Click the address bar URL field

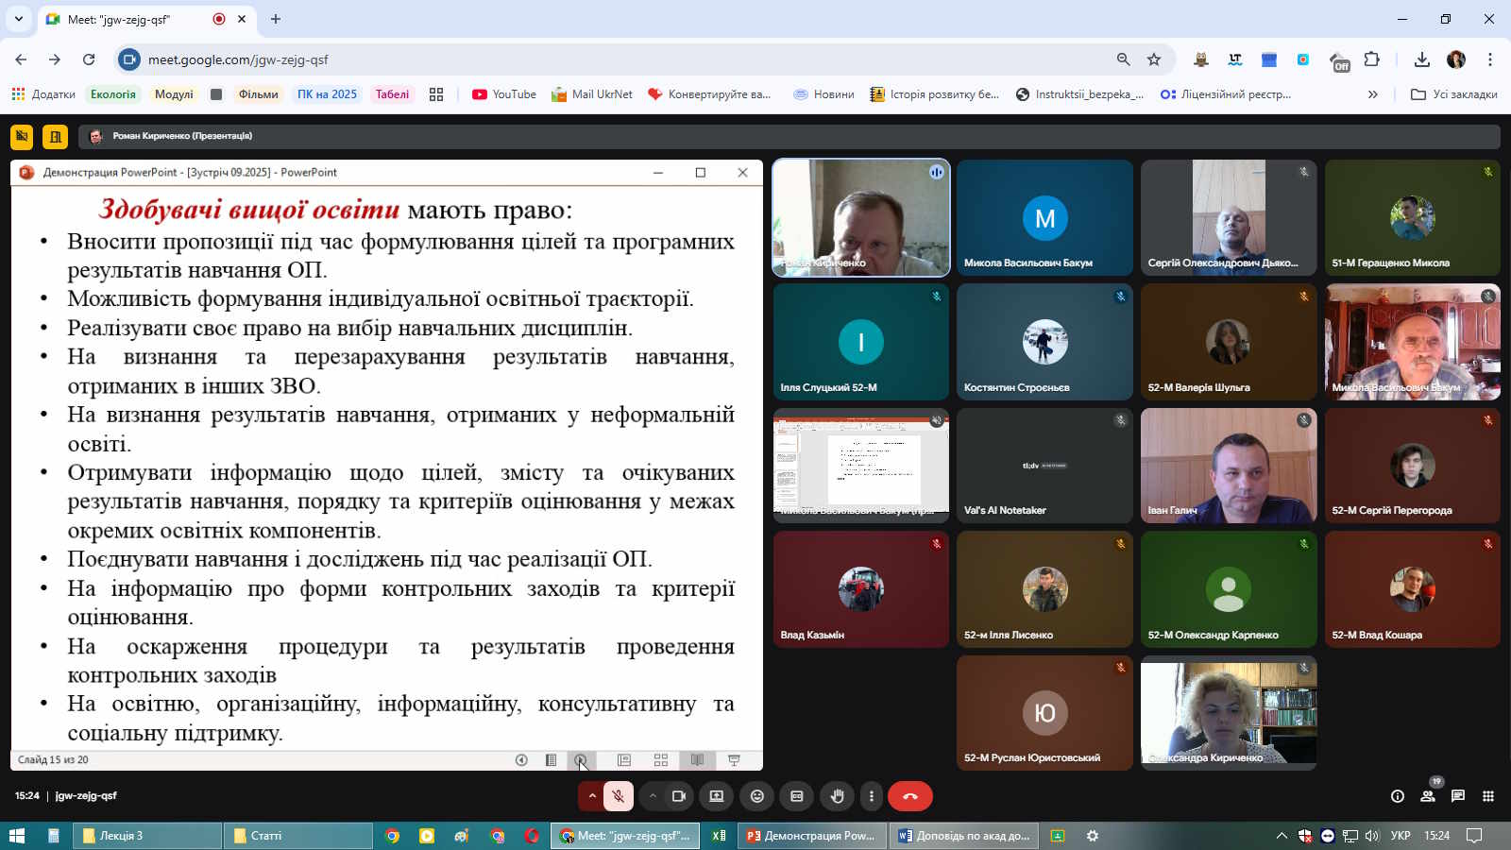tap(623, 59)
